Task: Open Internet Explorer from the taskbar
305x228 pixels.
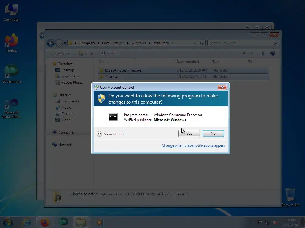Action: pyautogui.click(x=27, y=222)
